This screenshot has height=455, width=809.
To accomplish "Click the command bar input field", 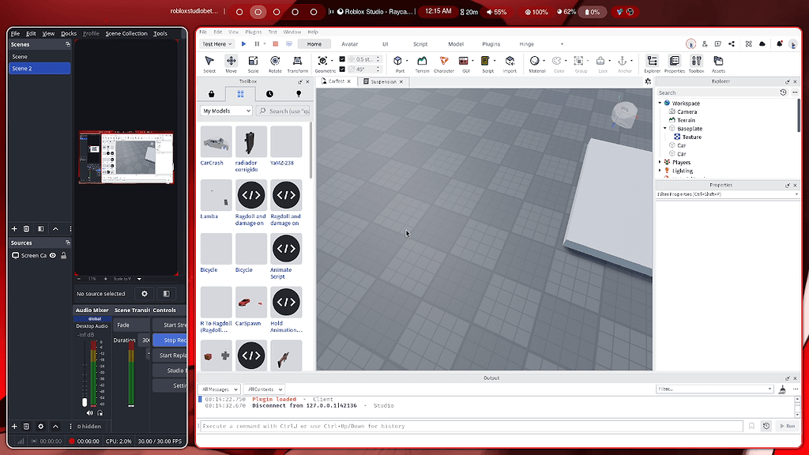I will pos(471,426).
